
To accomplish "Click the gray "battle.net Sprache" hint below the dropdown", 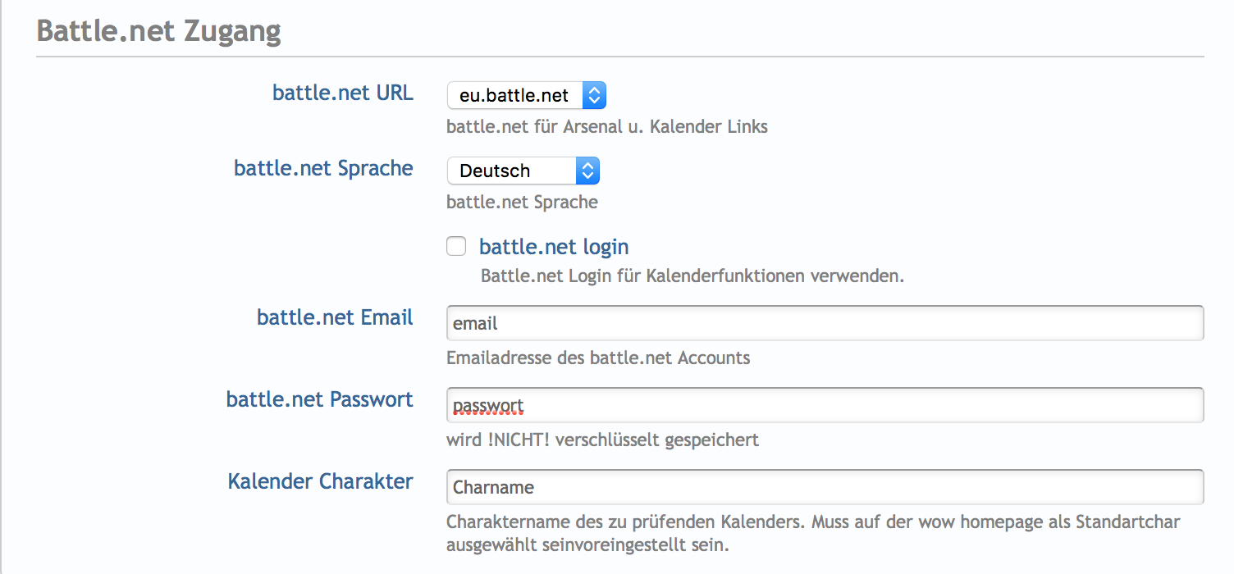I will coord(522,202).
